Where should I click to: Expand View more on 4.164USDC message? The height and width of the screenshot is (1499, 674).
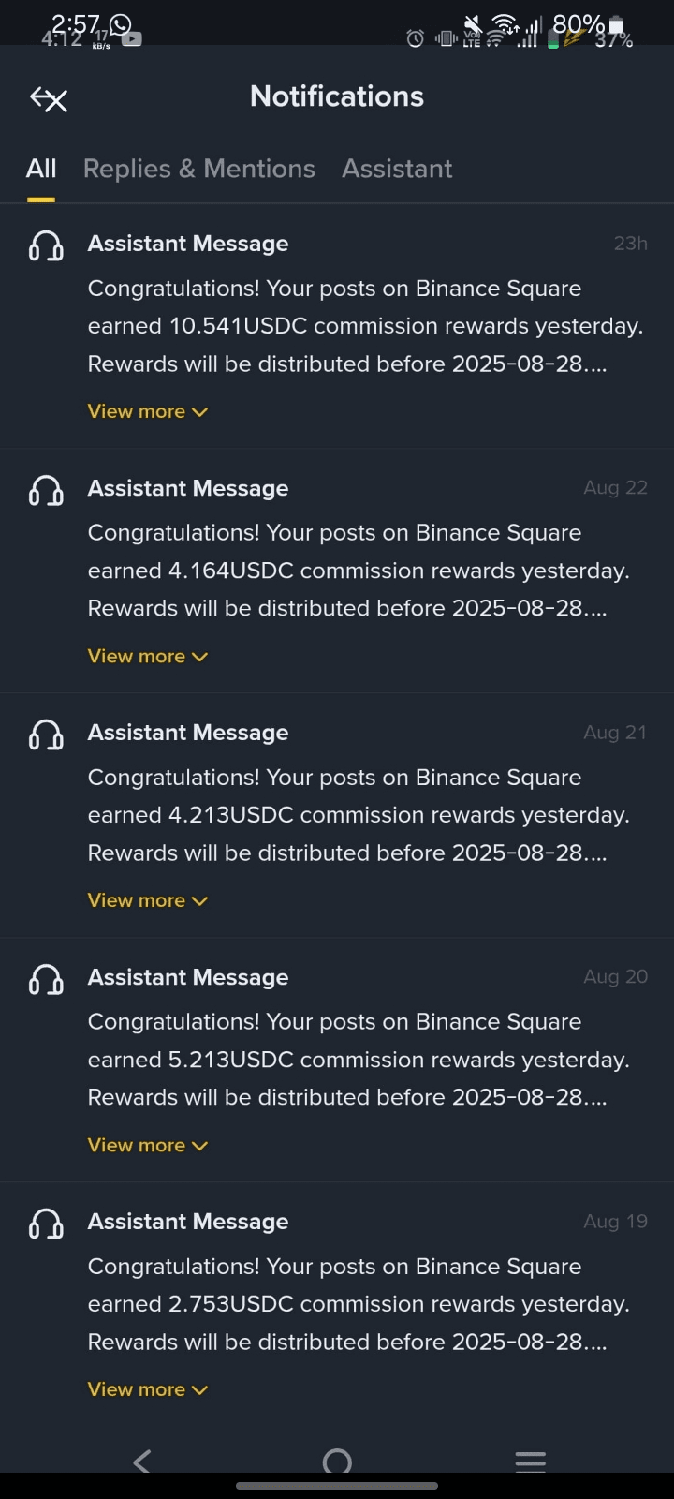pos(147,656)
